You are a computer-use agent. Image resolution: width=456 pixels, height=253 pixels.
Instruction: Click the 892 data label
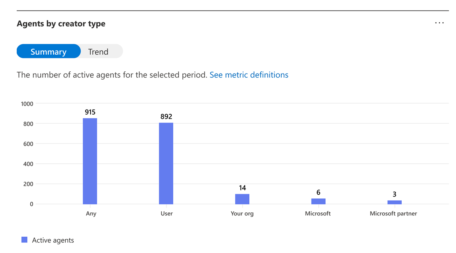tap(166, 117)
